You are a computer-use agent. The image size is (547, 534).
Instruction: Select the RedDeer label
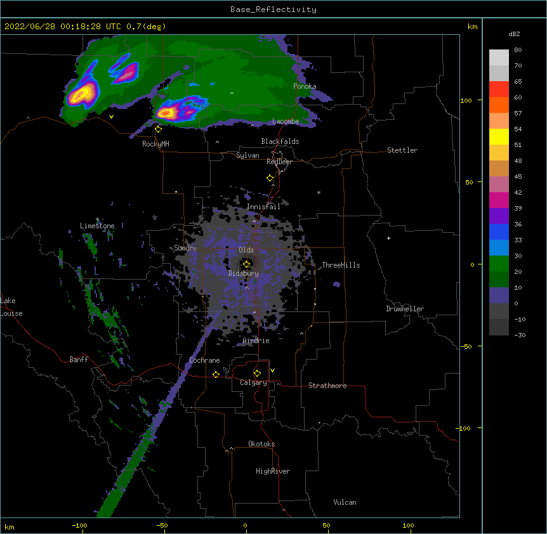279,162
